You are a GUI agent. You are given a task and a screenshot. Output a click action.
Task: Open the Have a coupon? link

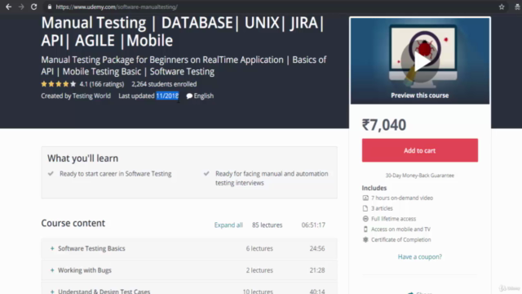click(420, 256)
